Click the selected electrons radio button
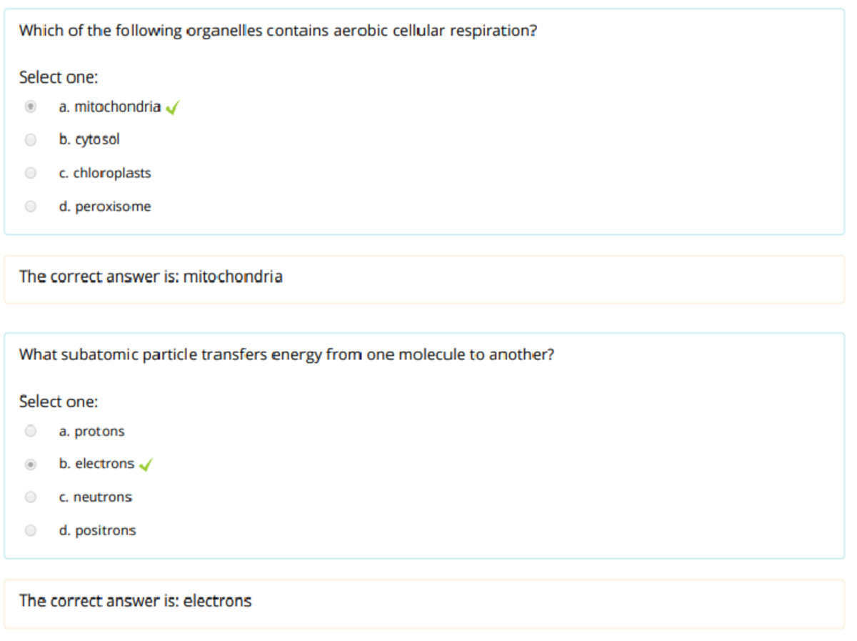This screenshot has width=857, height=641. pos(30,464)
